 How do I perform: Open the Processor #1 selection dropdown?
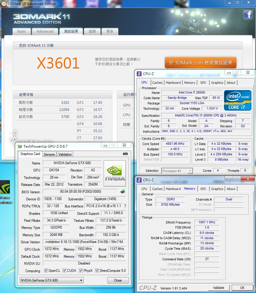tap(177, 171)
